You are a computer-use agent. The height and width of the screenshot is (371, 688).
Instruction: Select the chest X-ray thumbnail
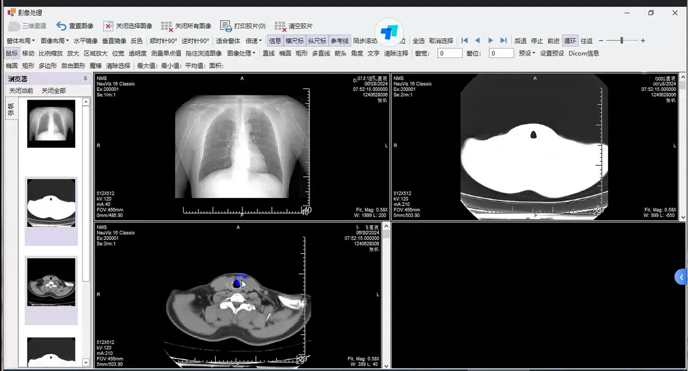pos(51,124)
